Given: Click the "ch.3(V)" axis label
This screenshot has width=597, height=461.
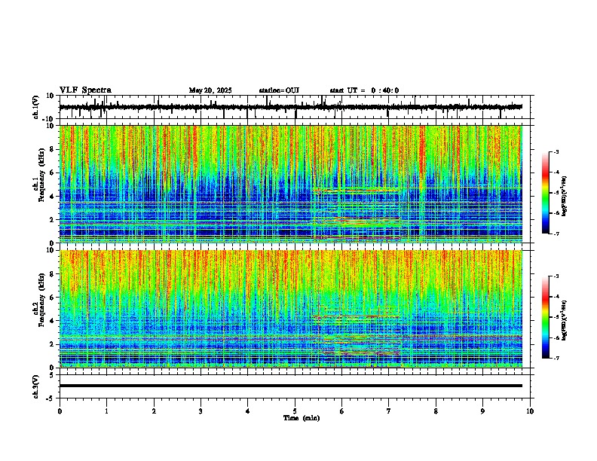Looking at the screenshot, I should 36,386.
